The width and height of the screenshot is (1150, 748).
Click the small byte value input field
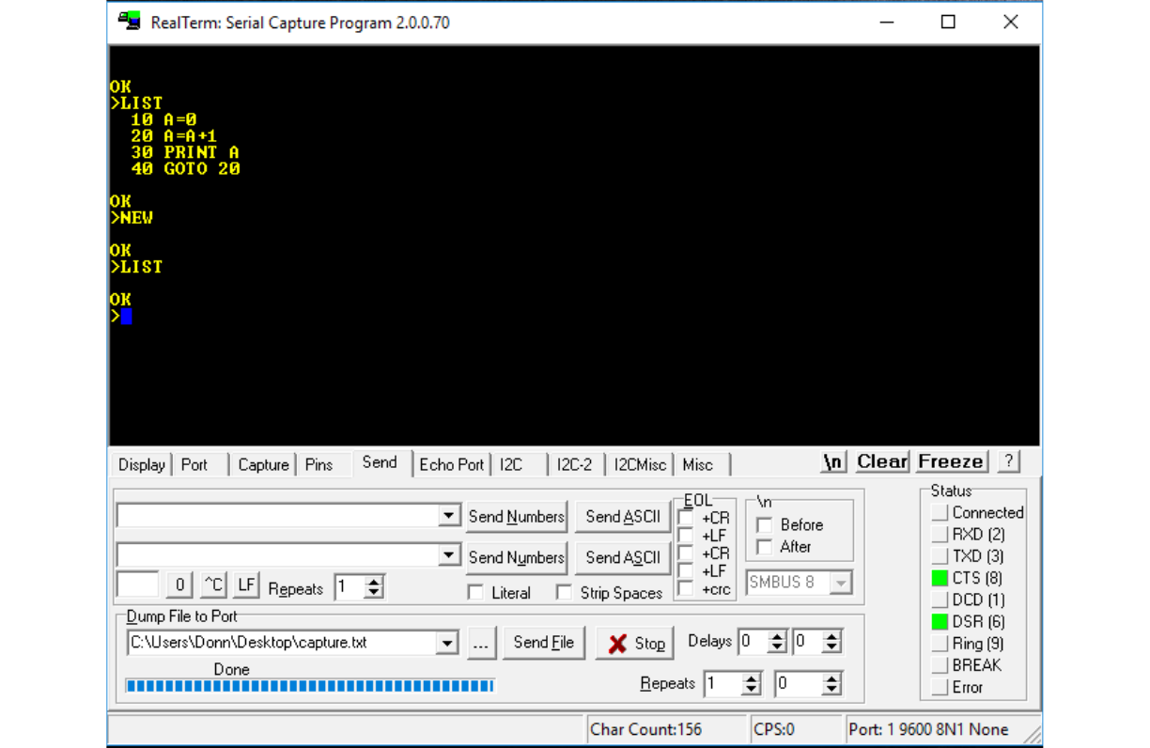137,584
